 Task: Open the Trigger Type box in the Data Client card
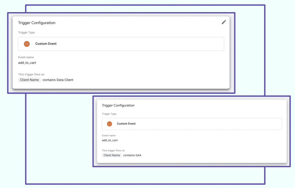(x=121, y=44)
